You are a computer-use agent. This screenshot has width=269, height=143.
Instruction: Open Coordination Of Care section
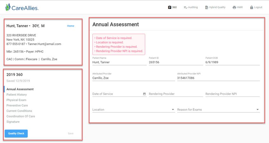[x=21, y=116]
